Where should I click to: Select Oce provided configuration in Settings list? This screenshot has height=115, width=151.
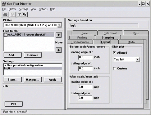pyautogui.click(x=33, y=65)
